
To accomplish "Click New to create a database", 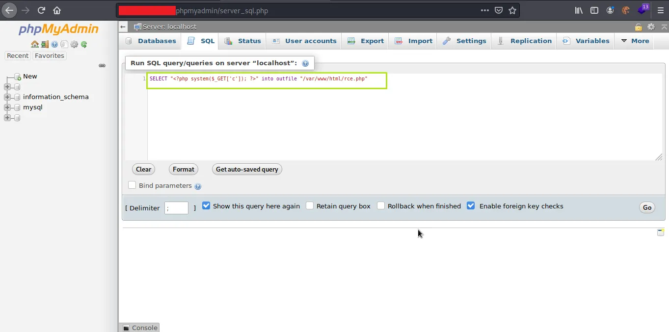I will click(x=30, y=76).
